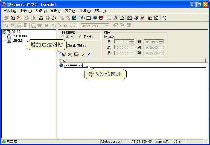
Task: Click the red X delete website icon
Action: pyautogui.click(x=70, y=54)
